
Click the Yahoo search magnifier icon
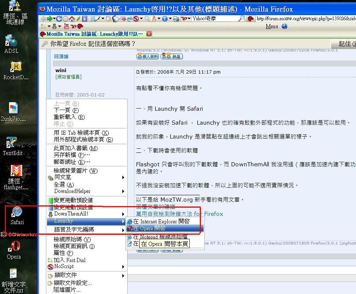click(x=241, y=18)
